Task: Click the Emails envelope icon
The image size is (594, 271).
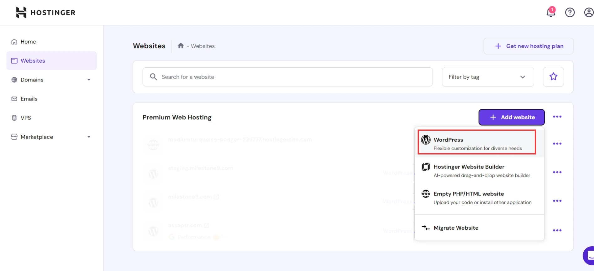Action: [14, 99]
